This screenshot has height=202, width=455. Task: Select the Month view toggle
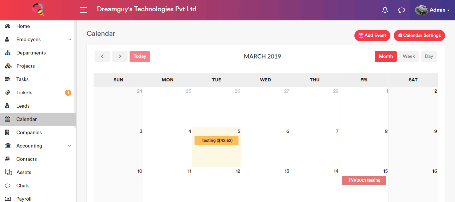tap(386, 56)
